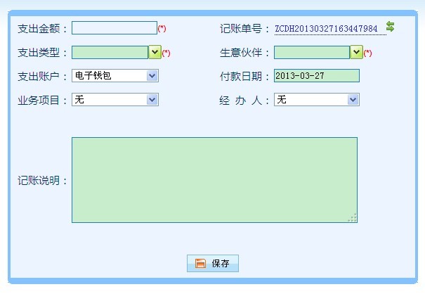The width and height of the screenshot is (425, 301).
Task: Click the regenerate icon beside 记账单号
Action: click(x=391, y=27)
